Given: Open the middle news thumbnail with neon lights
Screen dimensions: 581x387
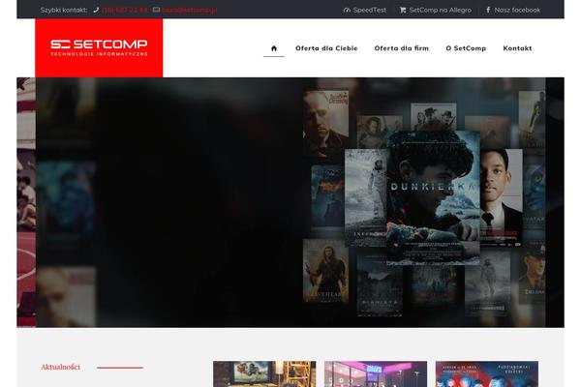Looking at the screenshot, I should (x=376, y=374).
